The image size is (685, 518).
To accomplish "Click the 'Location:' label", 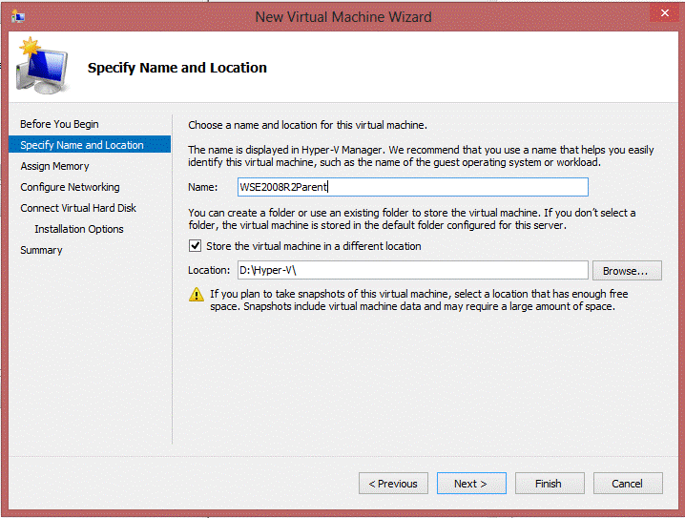I will [209, 270].
